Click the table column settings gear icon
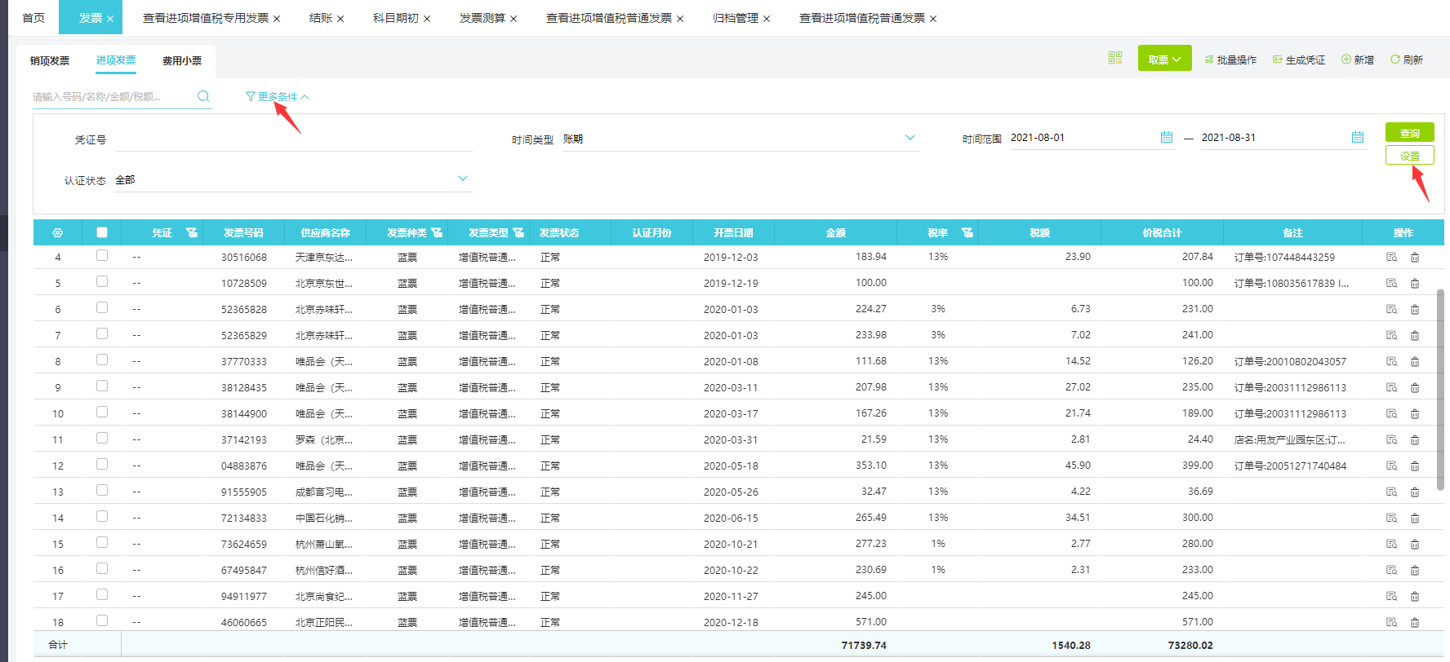Viewport: 1450px width, 662px height. 57,233
